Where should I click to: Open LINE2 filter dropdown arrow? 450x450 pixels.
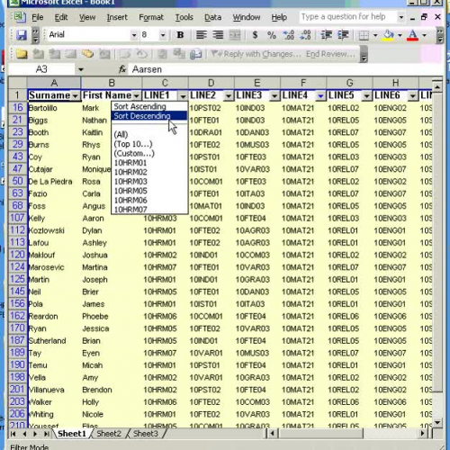click(229, 96)
